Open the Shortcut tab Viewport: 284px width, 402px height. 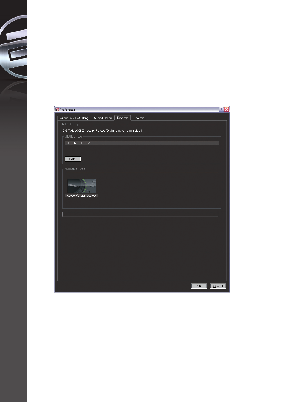pos(139,118)
